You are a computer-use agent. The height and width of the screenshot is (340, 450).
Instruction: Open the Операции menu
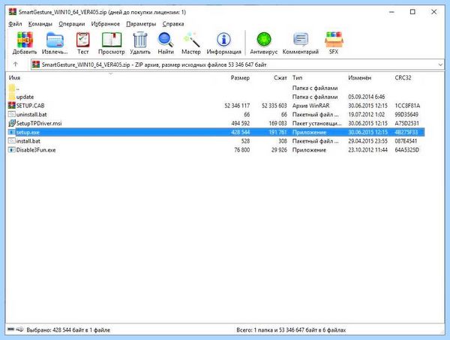point(72,24)
